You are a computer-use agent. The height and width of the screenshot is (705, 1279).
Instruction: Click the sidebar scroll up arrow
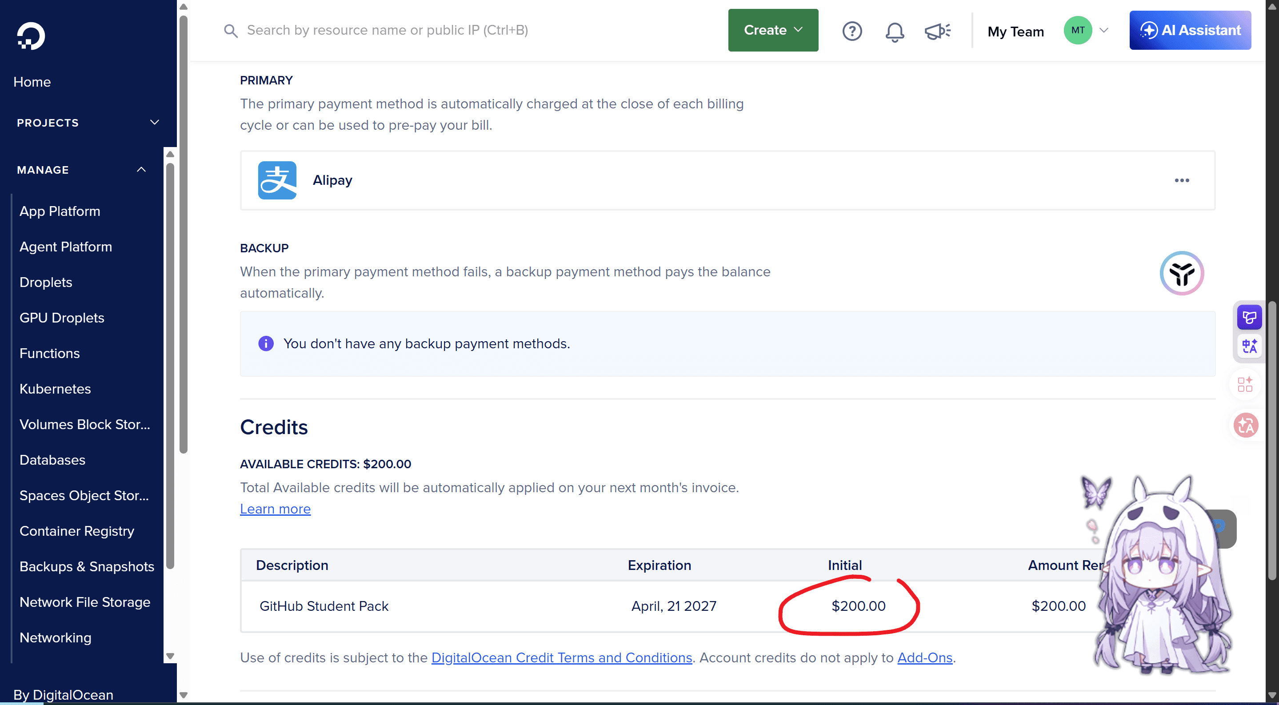point(170,154)
